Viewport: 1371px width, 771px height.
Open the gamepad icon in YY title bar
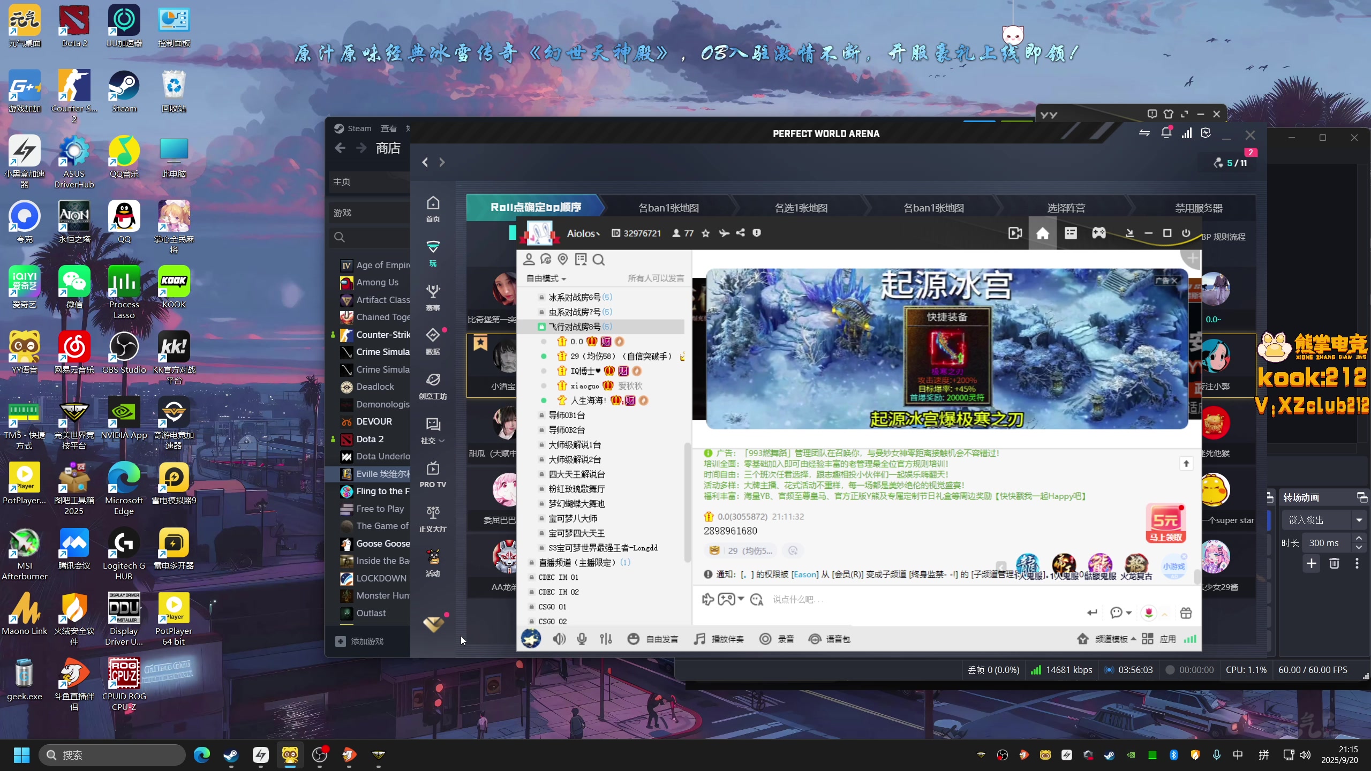click(1099, 233)
